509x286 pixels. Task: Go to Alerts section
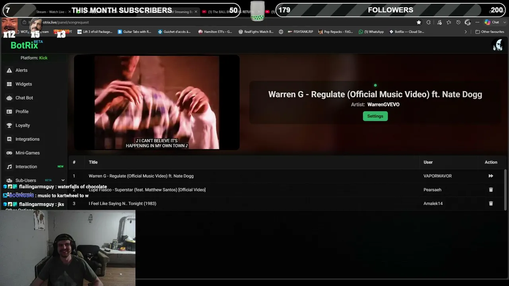[x=21, y=70]
